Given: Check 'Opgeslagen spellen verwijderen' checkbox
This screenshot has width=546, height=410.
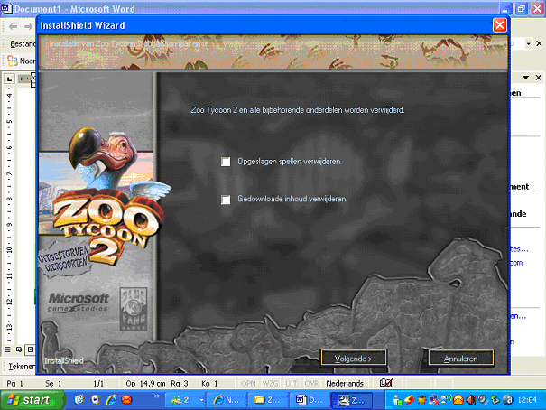Looking at the screenshot, I should point(226,162).
